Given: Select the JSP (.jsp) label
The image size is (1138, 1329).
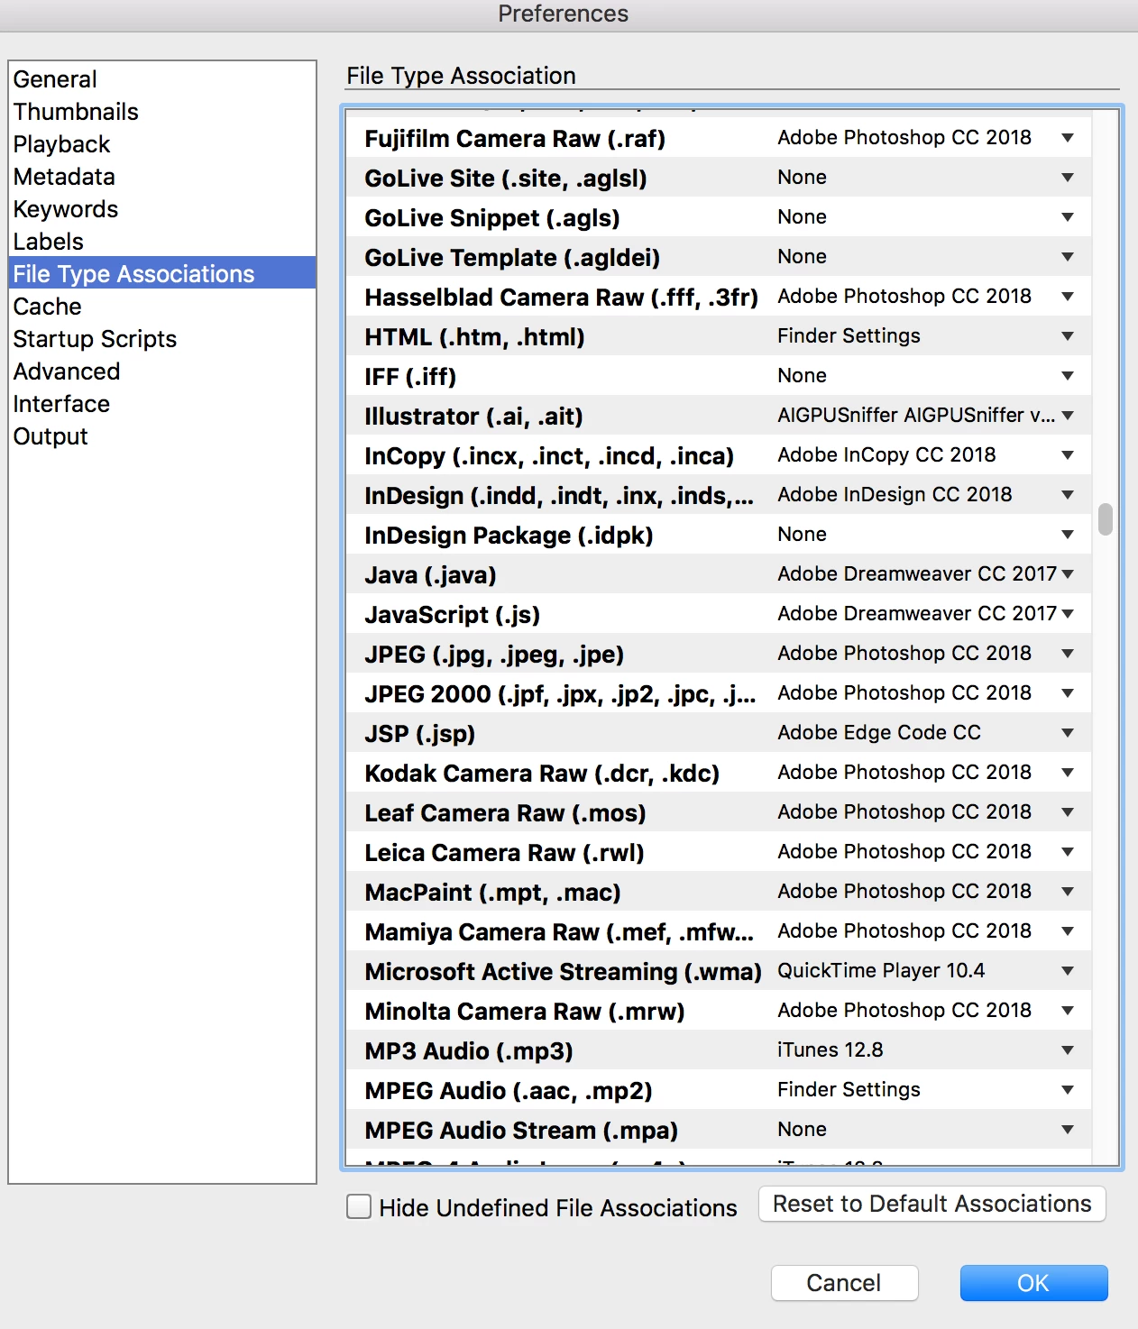Looking at the screenshot, I should point(419,734).
